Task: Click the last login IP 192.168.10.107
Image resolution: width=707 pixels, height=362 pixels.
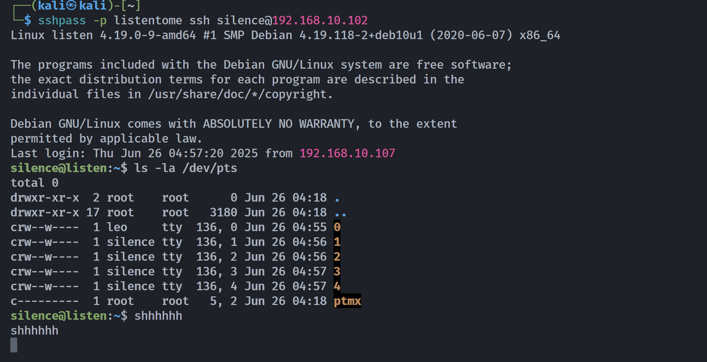Action: pos(347,153)
